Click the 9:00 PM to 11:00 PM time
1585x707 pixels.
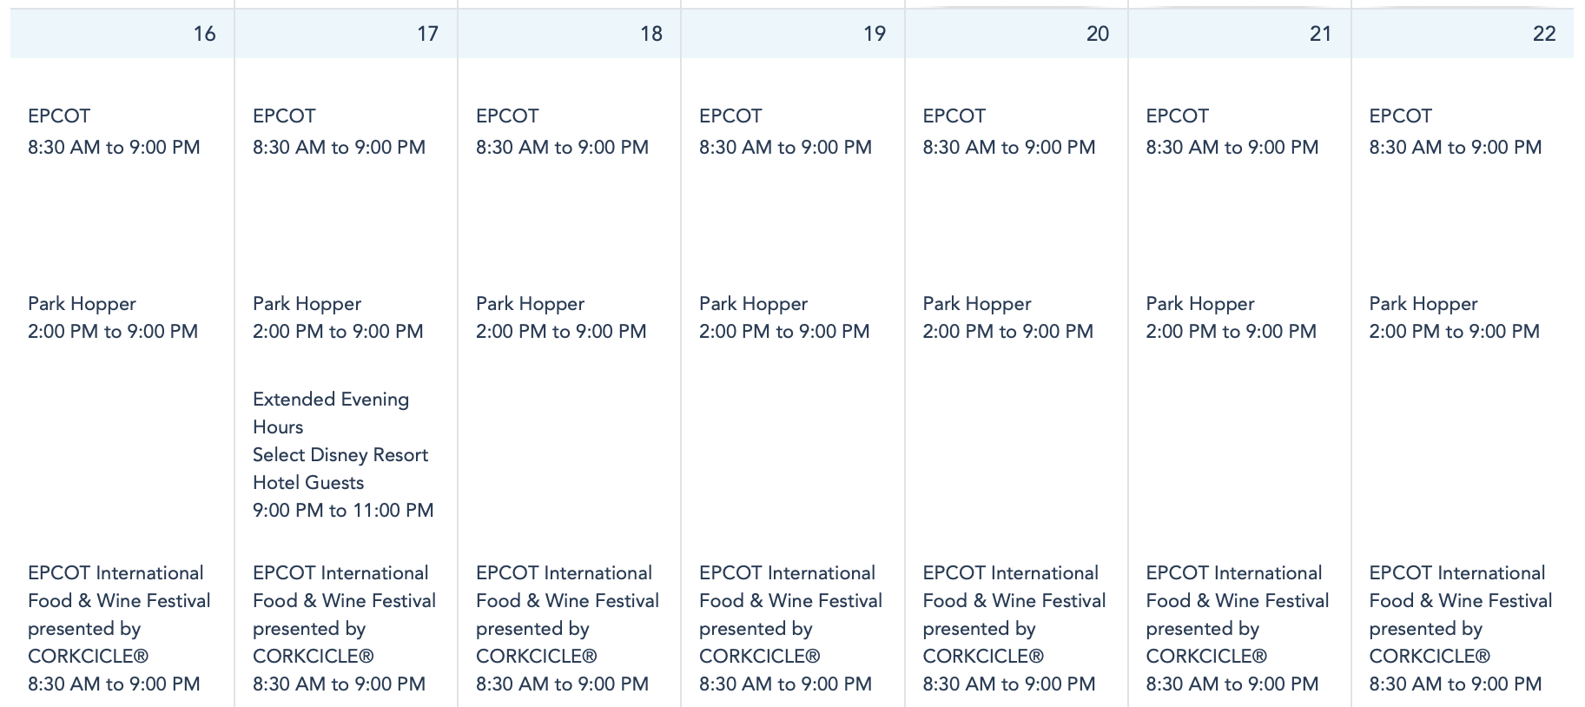343,511
